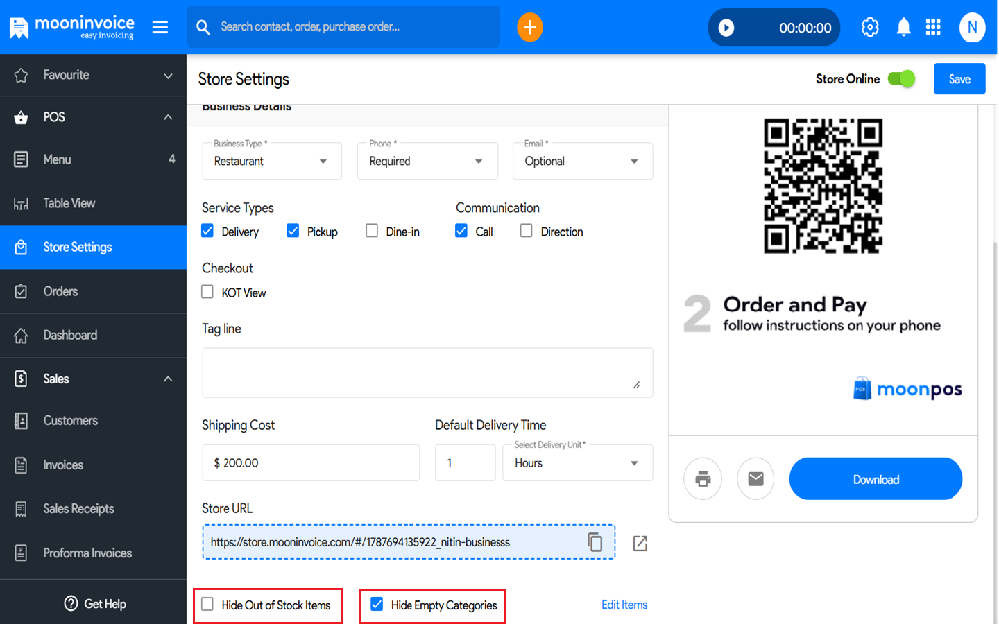The image size is (999, 624).
Task: Click the Edit Items link
Action: coord(624,605)
